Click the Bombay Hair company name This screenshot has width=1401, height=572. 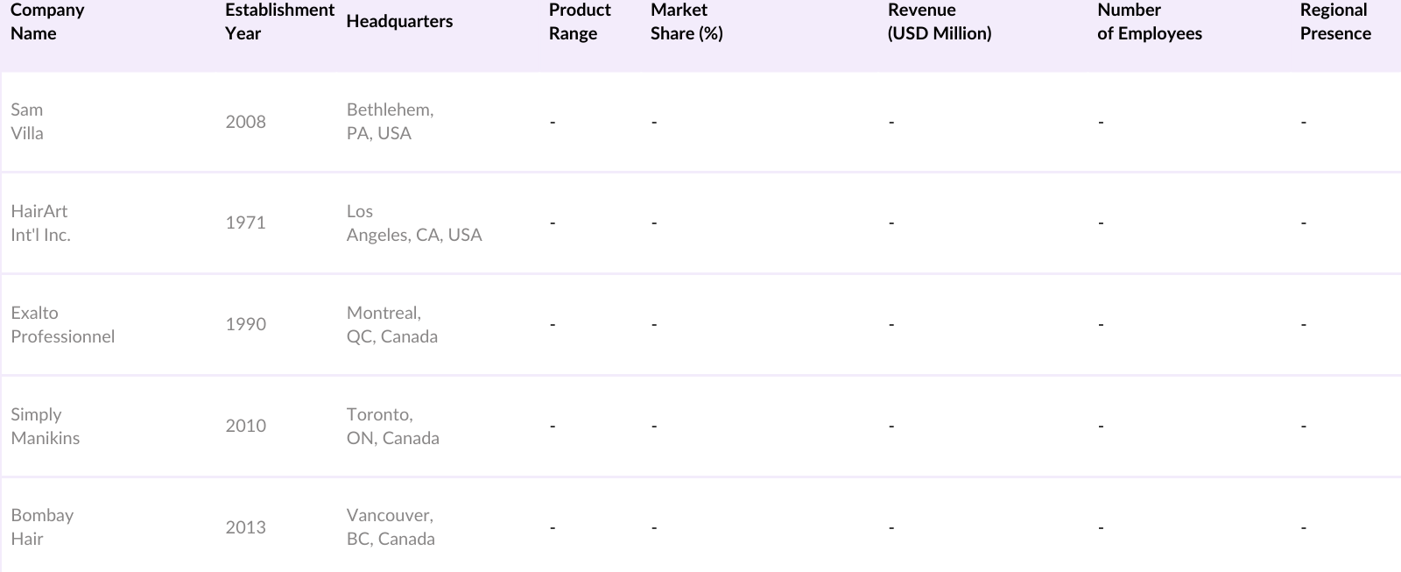click(x=42, y=527)
